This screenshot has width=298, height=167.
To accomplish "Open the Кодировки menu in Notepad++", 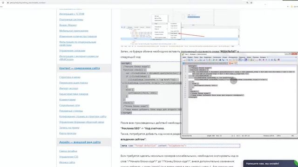I will 208,58.
